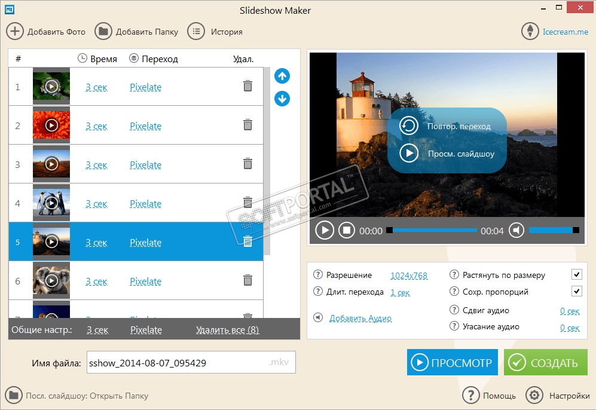Image resolution: width=596 pixels, height=410 pixels.
Task: Delete slide 1 with trash icon
Action: [247, 86]
